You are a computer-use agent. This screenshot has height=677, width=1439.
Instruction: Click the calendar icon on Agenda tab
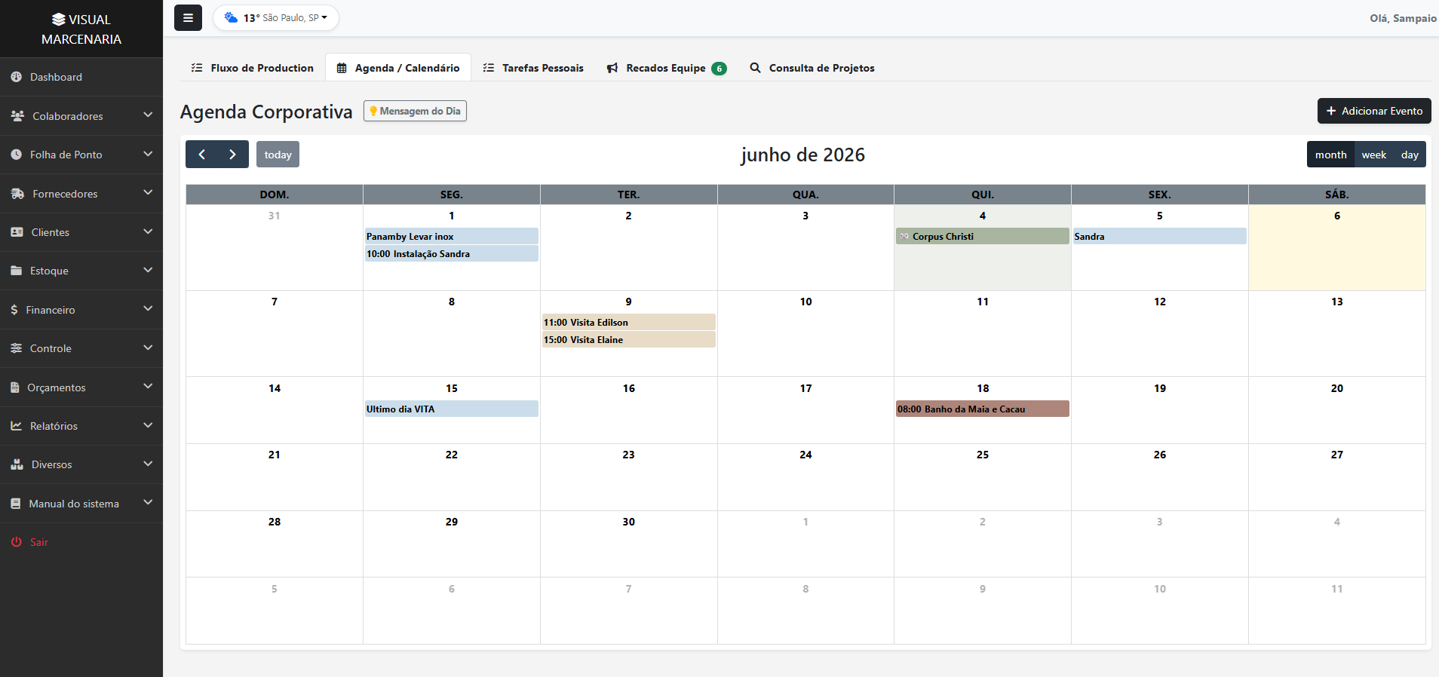point(342,68)
